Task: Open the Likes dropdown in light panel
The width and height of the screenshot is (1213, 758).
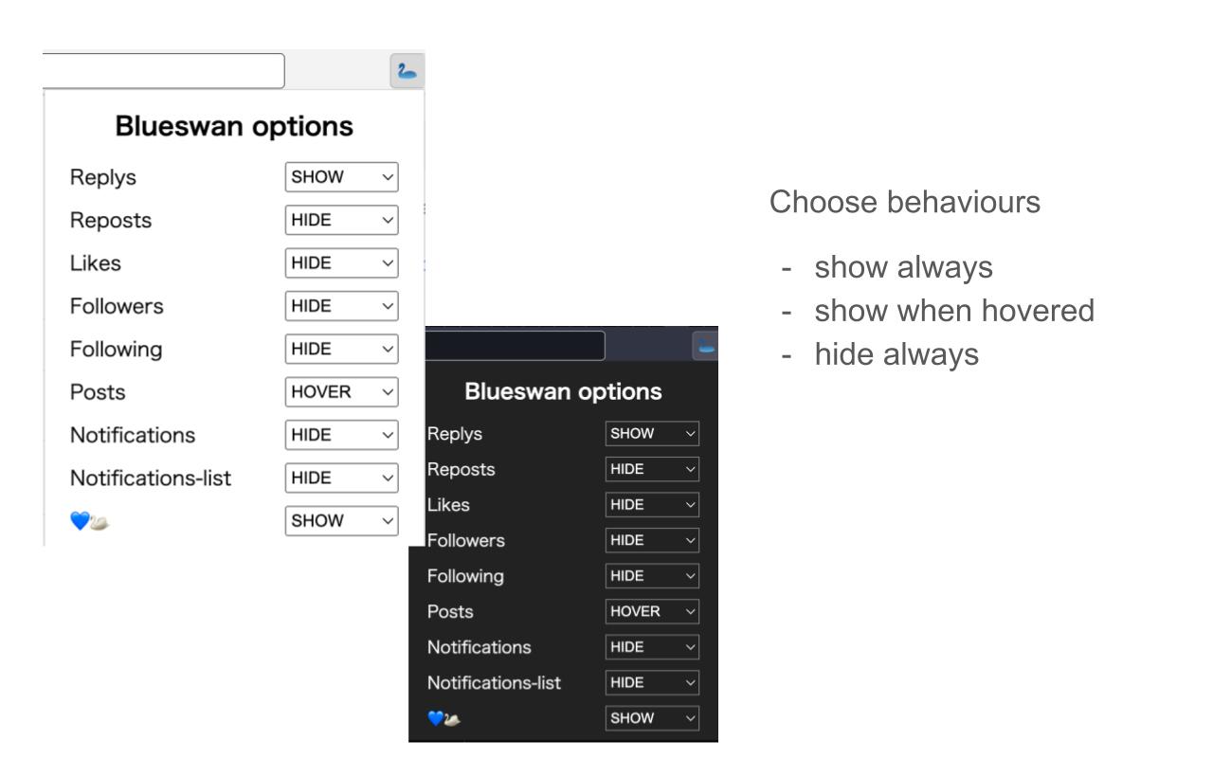Action: [x=341, y=263]
